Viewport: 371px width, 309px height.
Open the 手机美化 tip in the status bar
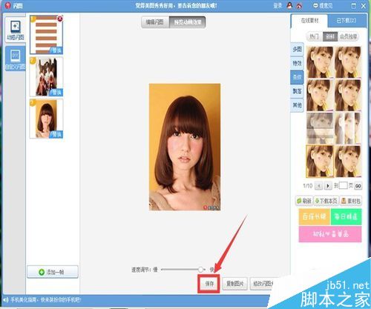point(46,300)
